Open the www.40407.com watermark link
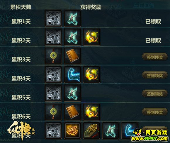This screenshot has height=143, width=170. pos(150,139)
